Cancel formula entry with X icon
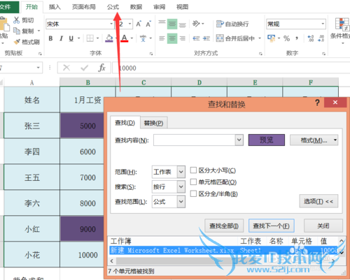 pos(66,68)
